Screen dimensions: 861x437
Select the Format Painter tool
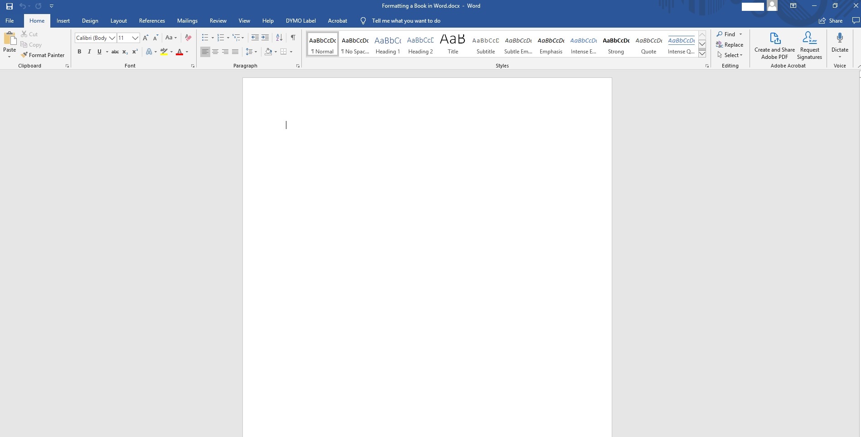43,55
